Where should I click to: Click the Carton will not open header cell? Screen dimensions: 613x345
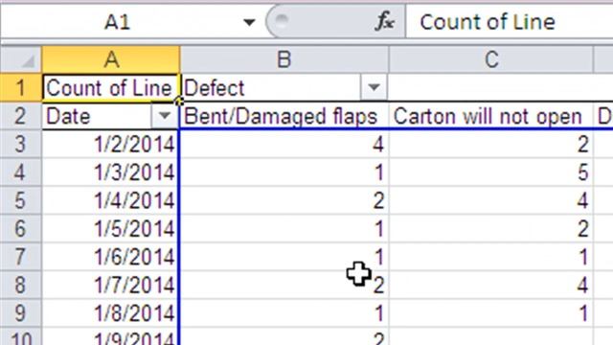(x=491, y=116)
